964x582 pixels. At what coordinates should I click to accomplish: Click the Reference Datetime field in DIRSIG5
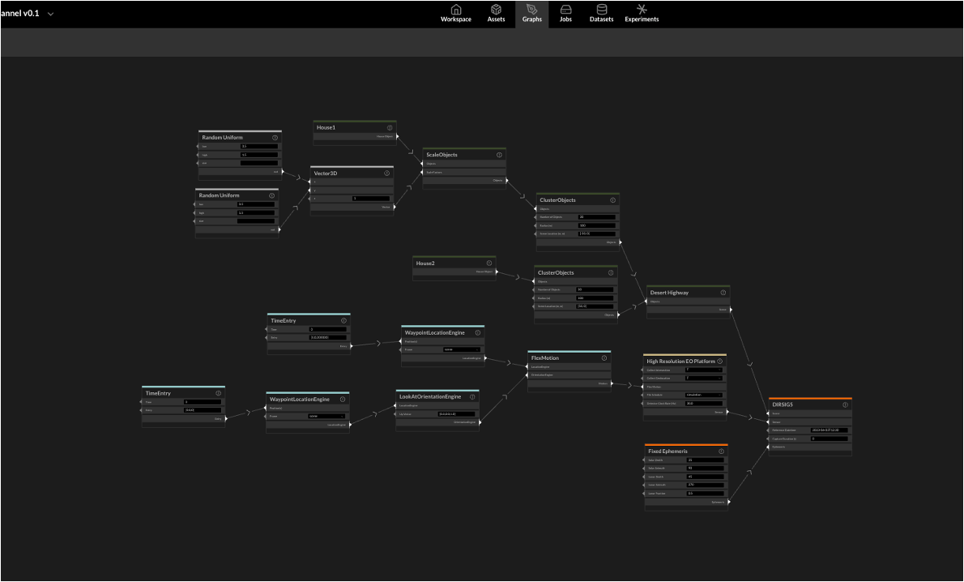(x=829, y=430)
